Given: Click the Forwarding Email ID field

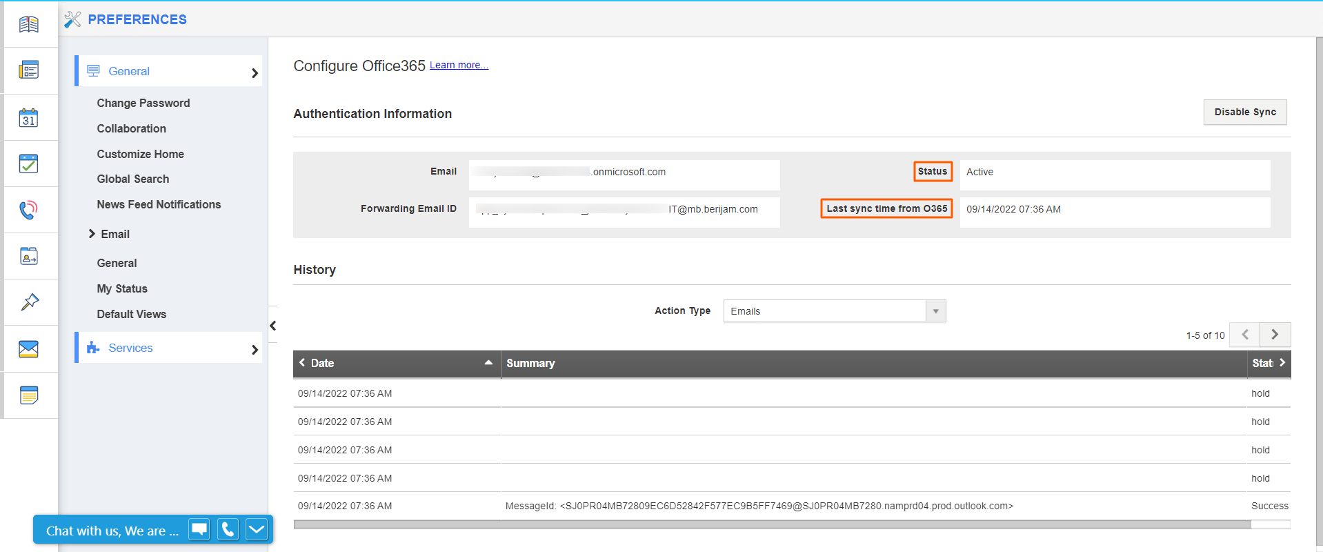Looking at the screenshot, I should coord(624,212).
